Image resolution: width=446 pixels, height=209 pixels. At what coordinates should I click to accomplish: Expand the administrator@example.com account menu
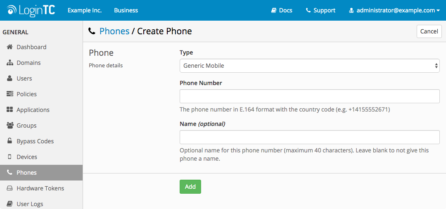tap(394, 10)
